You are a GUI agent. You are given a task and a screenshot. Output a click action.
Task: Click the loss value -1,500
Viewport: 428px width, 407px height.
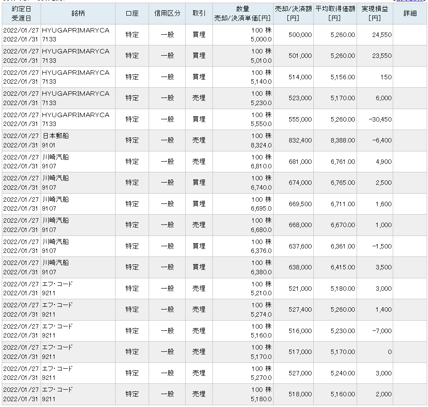pos(382,246)
